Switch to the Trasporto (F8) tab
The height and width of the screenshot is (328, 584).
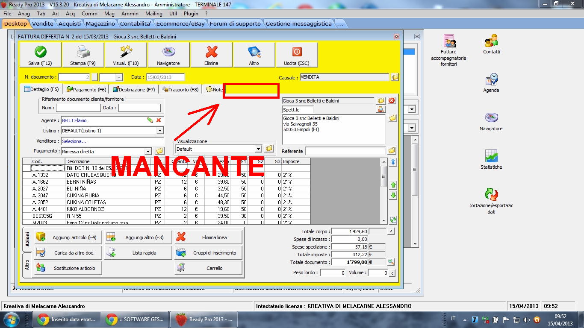pyautogui.click(x=180, y=90)
